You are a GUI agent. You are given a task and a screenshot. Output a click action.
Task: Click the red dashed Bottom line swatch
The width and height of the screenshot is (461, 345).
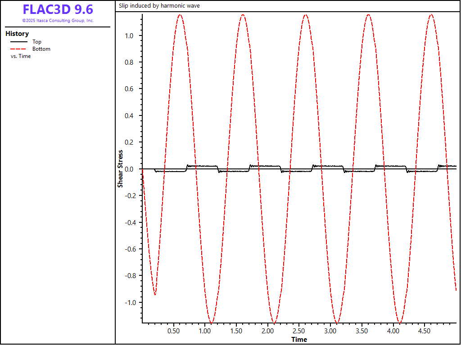pos(18,49)
